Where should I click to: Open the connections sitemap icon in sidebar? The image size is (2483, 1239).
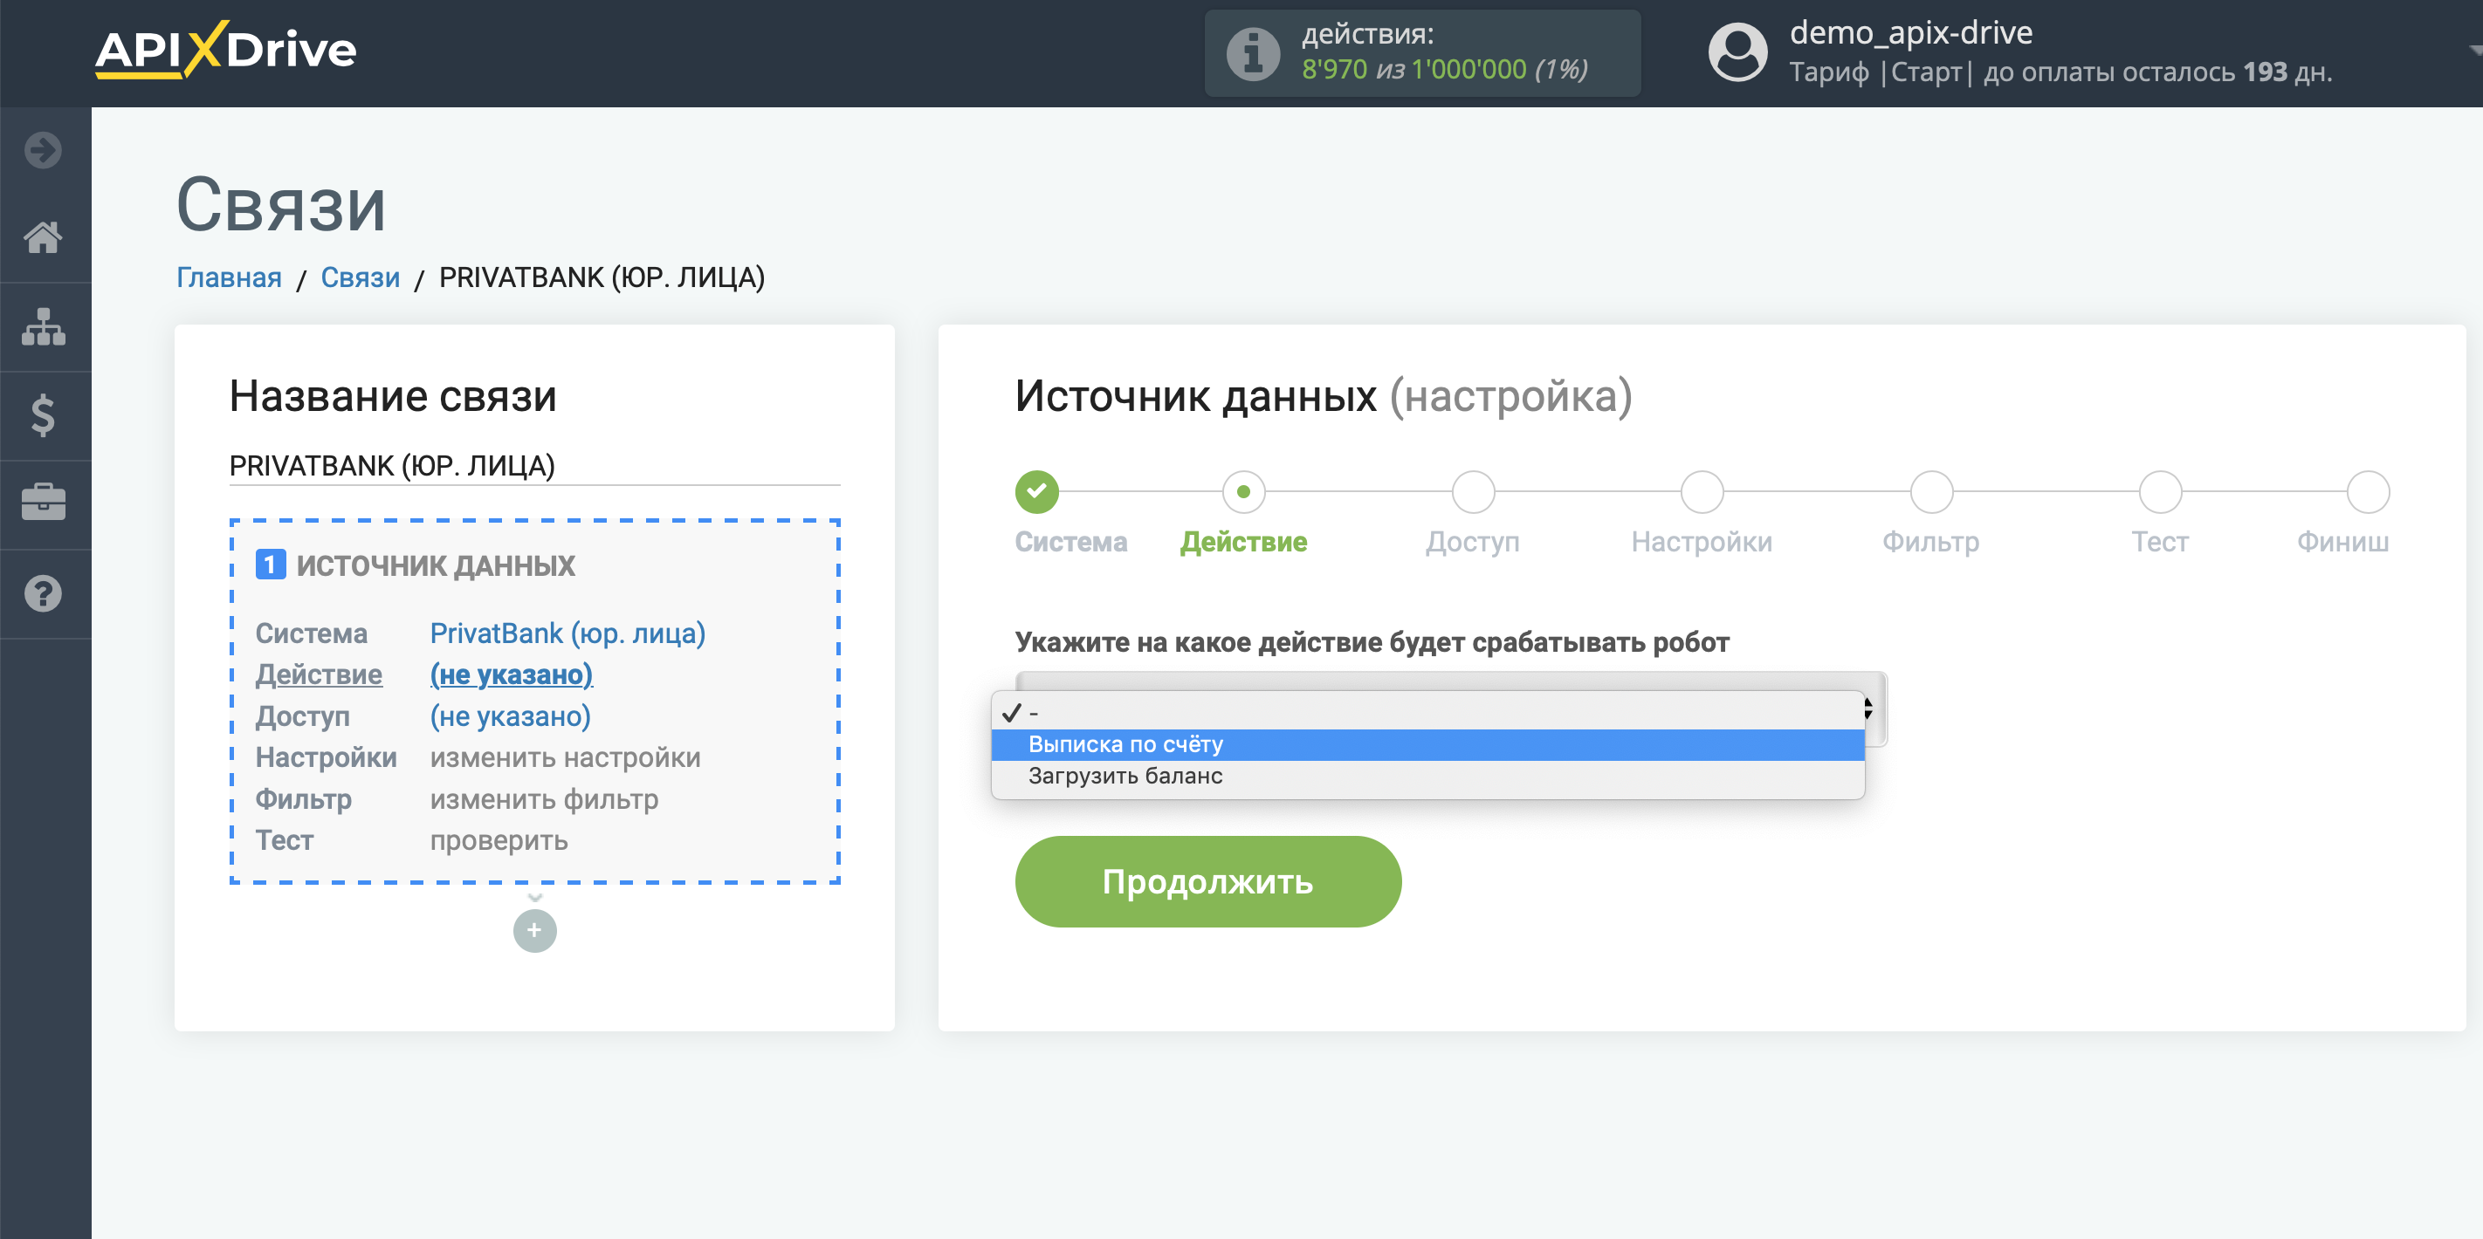(x=44, y=326)
